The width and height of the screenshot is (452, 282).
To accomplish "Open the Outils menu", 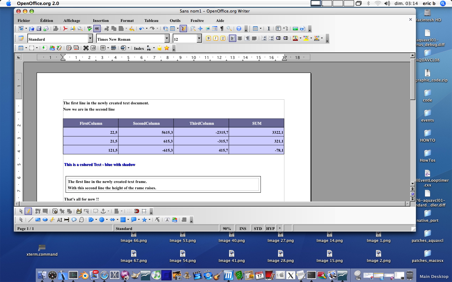I will [x=175, y=21].
